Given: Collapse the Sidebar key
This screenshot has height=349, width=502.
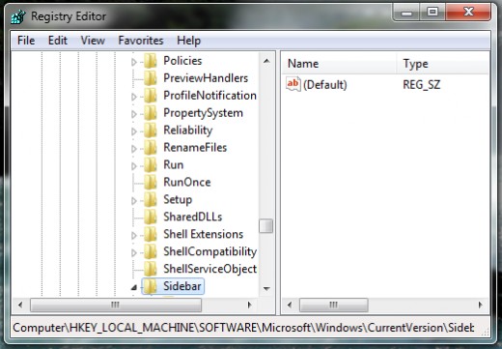Looking at the screenshot, I should (x=134, y=287).
